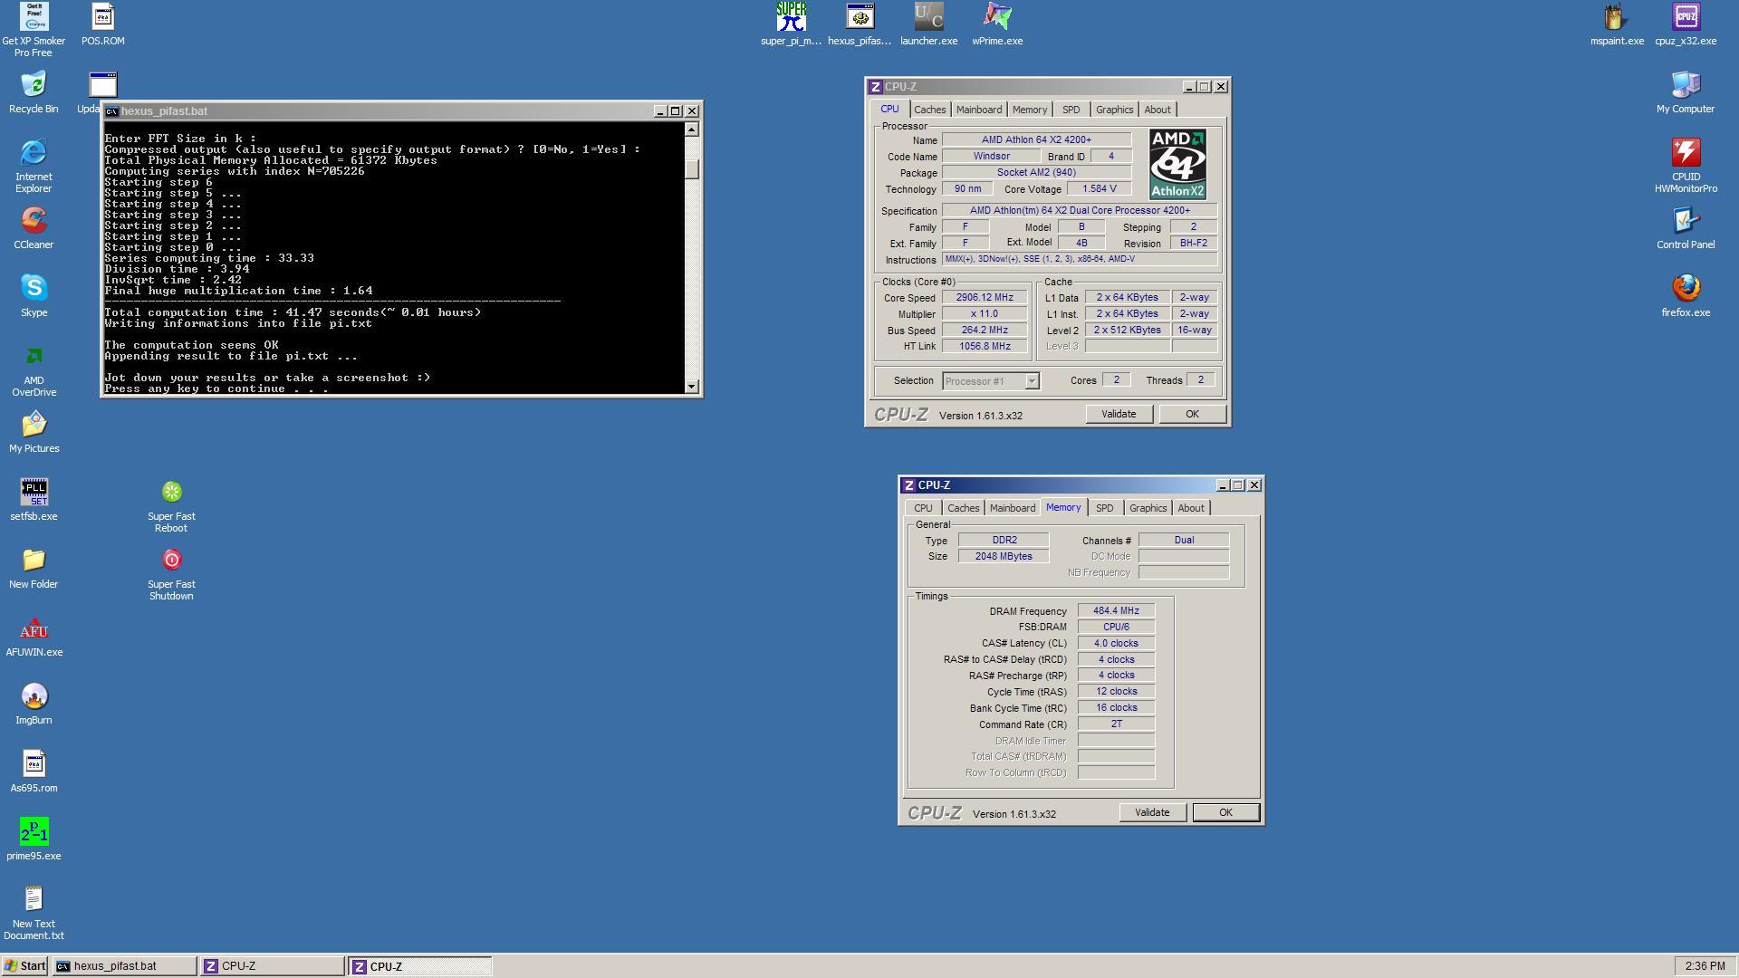Viewport: 1739px width, 978px height.
Task: Activate second CPU-Z taskbar button
Action: [420, 966]
